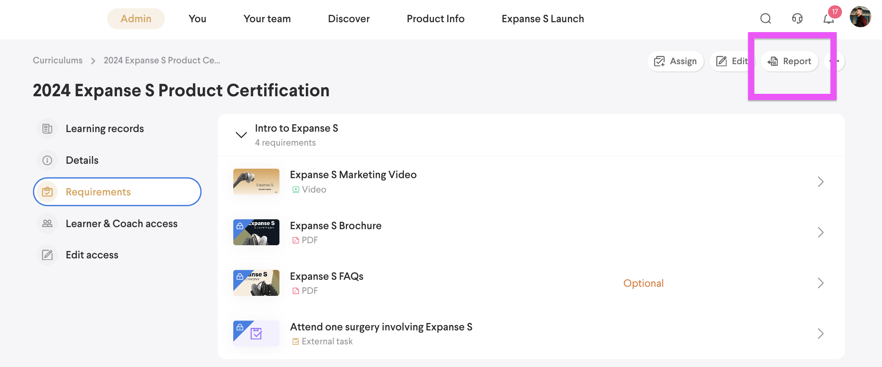This screenshot has width=882, height=367.
Task: Collapse the Intro to Expanse S section
Action: (x=241, y=135)
